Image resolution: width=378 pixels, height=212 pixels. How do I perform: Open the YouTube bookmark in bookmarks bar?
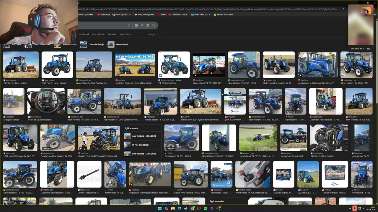[x=103, y=14]
